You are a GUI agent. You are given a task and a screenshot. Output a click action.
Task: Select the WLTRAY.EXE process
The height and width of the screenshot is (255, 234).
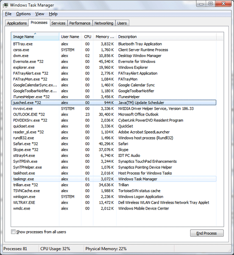point(114,202)
